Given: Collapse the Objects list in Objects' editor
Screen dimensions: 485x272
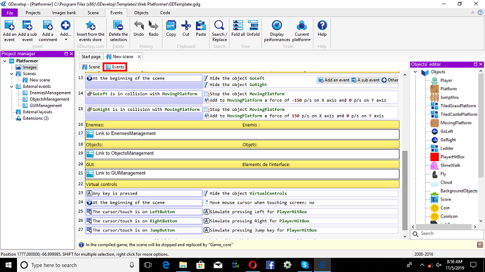Looking at the screenshot, I should click(416, 72).
